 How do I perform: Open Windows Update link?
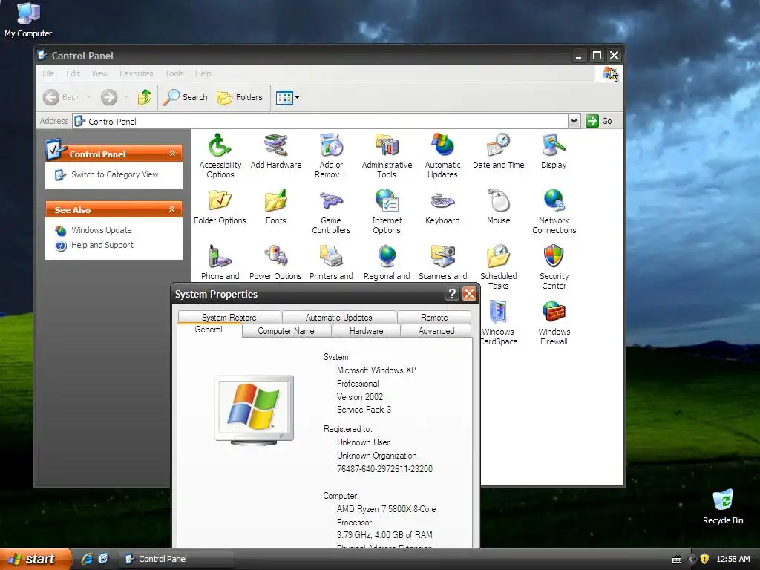[x=101, y=230]
